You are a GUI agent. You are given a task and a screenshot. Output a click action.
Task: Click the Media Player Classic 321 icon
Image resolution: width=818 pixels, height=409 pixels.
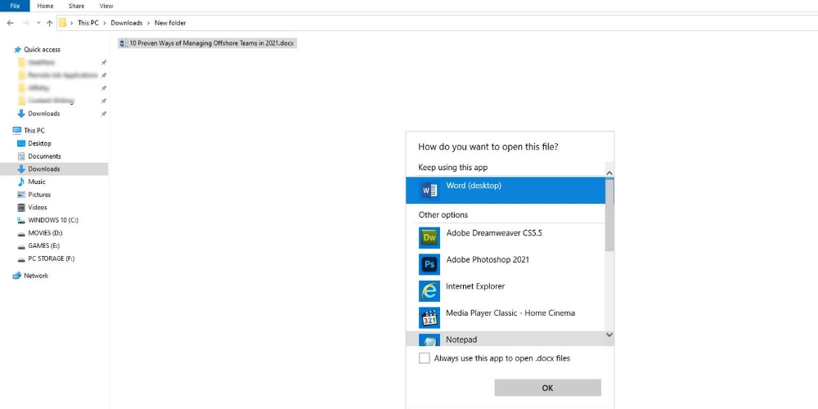(x=429, y=317)
